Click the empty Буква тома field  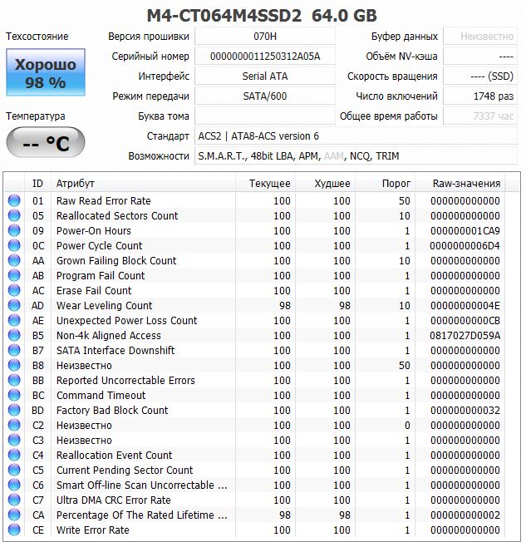[265, 116]
